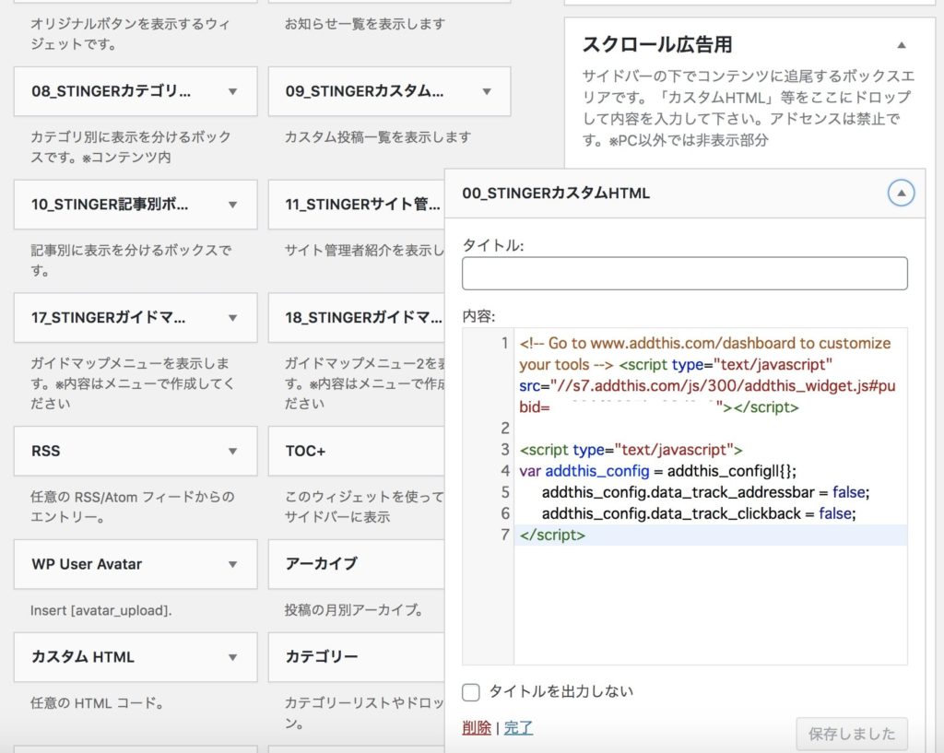Toggle the タイトルを出力しない checkbox
This screenshot has height=753, width=944.
[471, 692]
